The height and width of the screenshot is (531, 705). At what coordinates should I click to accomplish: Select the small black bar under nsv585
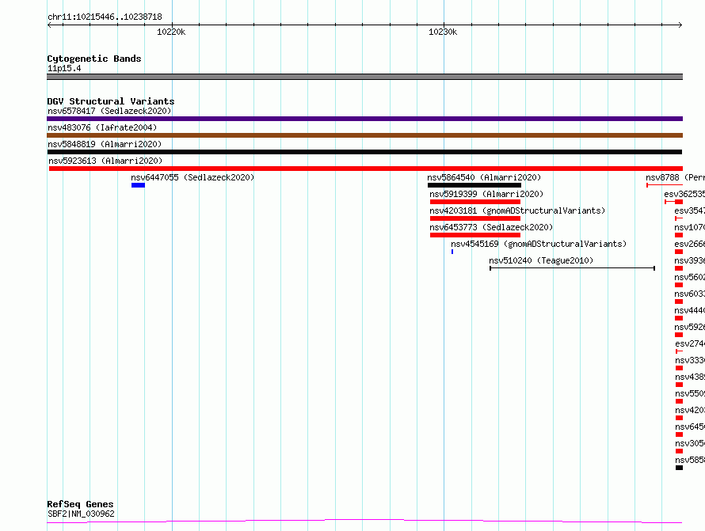pyautogui.click(x=679, y=468)
